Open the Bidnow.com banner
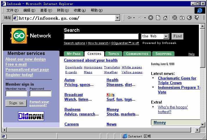Viewport: 207px width, 140px height. pyautogui.click(x=31, y=116)
